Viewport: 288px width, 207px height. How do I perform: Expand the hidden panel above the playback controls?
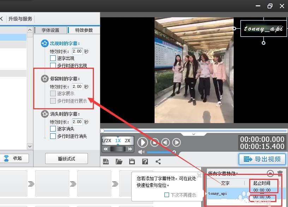193,134
